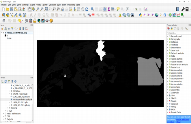Collapse the HWSD_northAfrica_clip layer legend

click(x=1, y=33)
